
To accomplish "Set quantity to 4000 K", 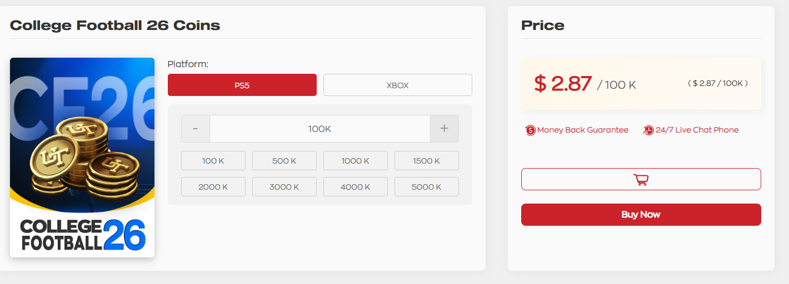I will point(355,187).
